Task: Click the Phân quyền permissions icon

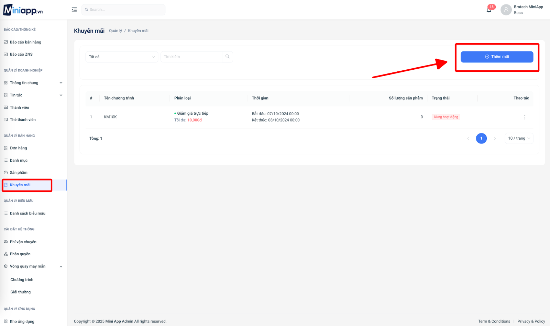Action: point(5,254)
